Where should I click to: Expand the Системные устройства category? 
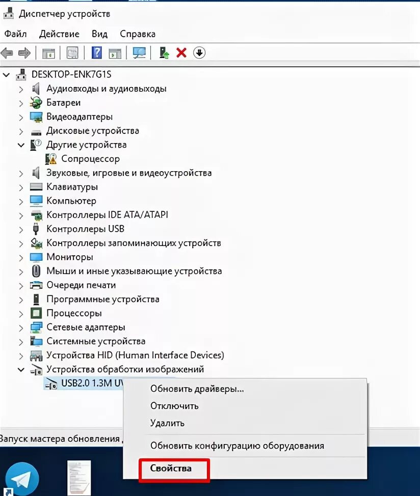coord(21,342)
